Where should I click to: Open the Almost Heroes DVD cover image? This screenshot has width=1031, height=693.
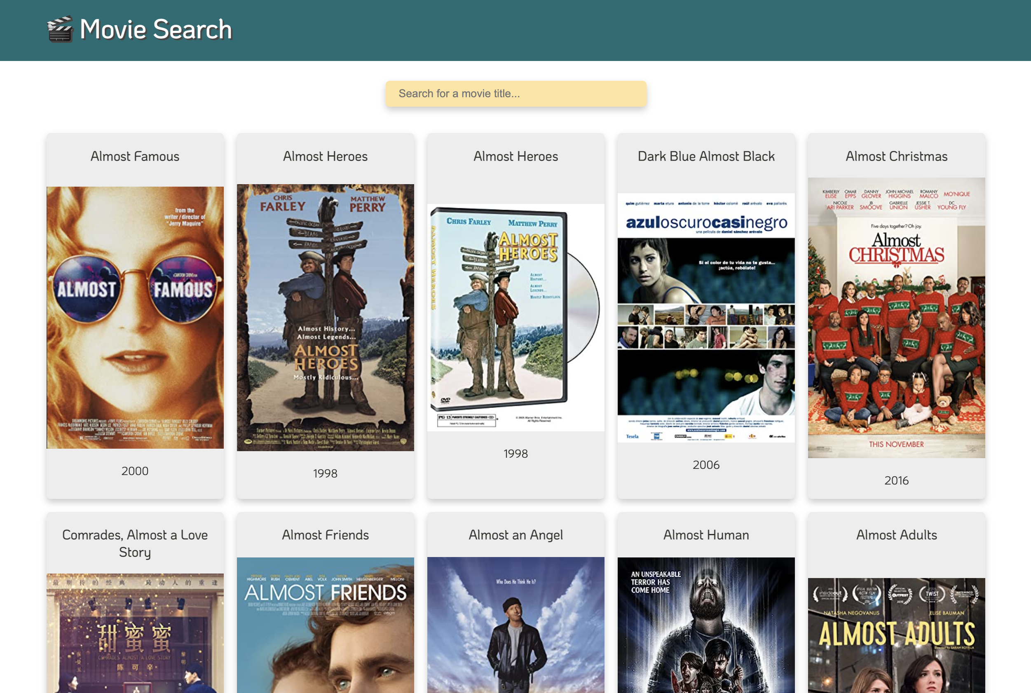tap(516, 317)
